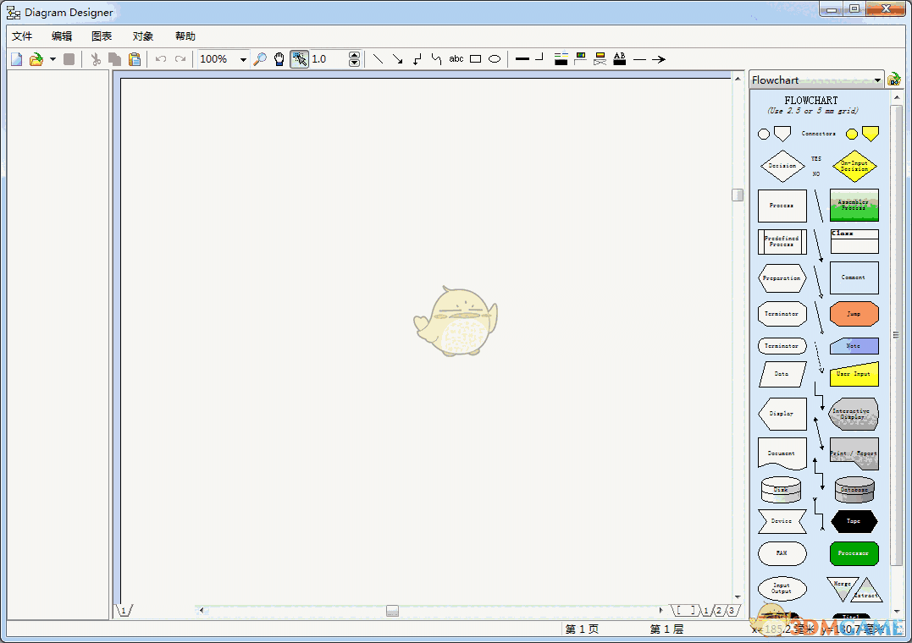Switch to layer tab 2
The width and height of the screenshot is (912, 643).
click(x=718, y=611)
